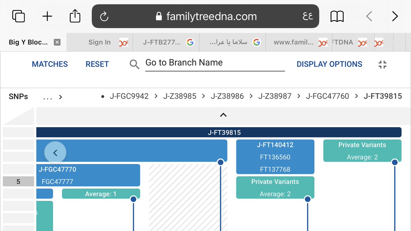Screen dimensions: 411x231
Task: Tap the familytreedna.com address bar
Action: pyautogui.click(x=206, y=16)
